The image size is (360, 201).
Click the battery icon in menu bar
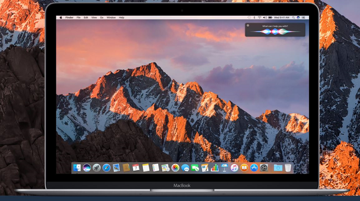pos(271,17)
